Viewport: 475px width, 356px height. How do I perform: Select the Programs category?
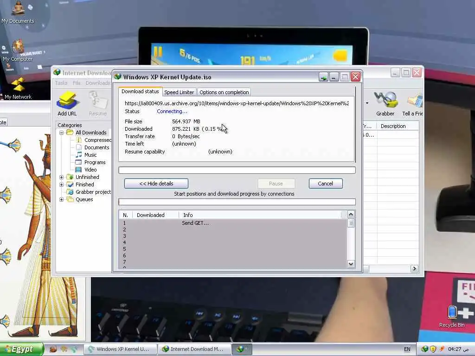[x=90, y=162]
